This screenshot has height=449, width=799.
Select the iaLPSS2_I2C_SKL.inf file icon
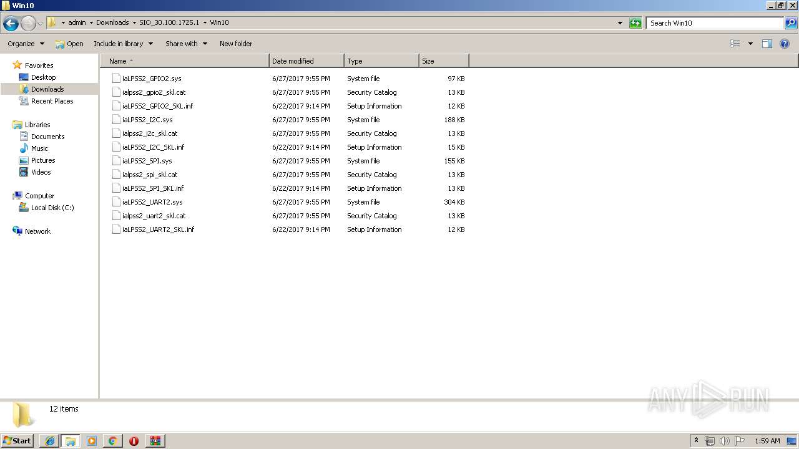[116, 147]
